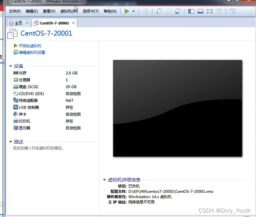Open the 帮助(H) menu
This screenshot has height=217, width=256.
110,11
